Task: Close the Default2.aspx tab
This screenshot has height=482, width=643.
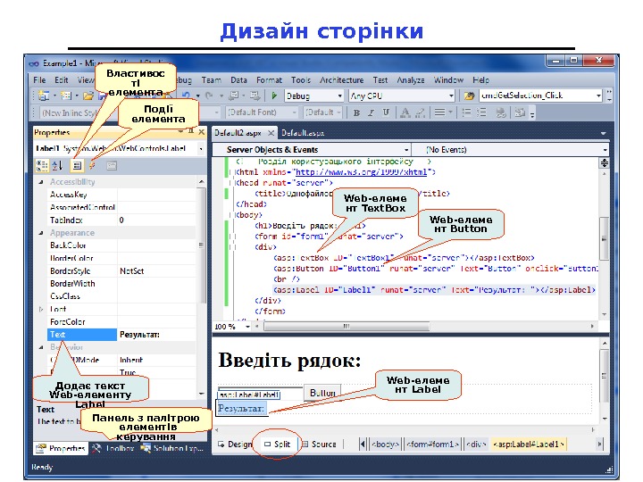Action: point(271,133)
